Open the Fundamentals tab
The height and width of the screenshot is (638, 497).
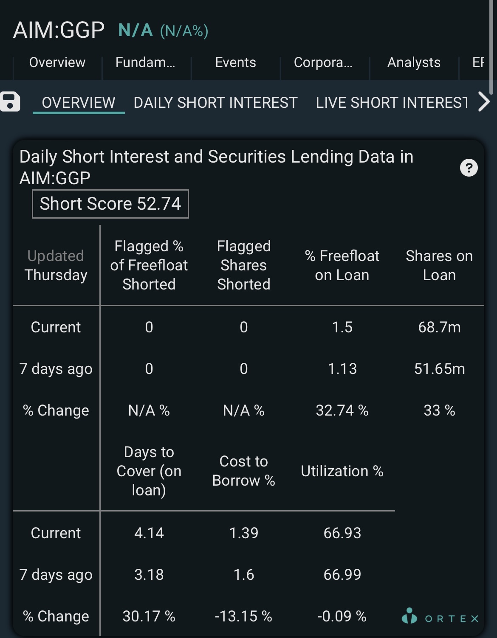145,62
